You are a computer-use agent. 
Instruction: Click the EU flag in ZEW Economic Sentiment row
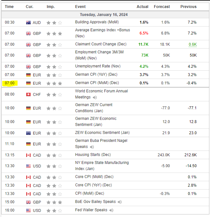pos(28,133)
